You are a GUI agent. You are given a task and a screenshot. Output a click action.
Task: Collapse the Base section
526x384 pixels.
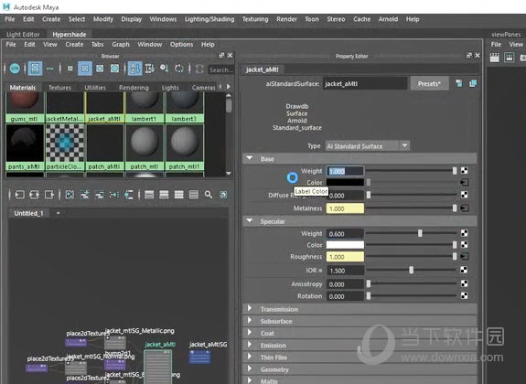[x=250, y=158]
